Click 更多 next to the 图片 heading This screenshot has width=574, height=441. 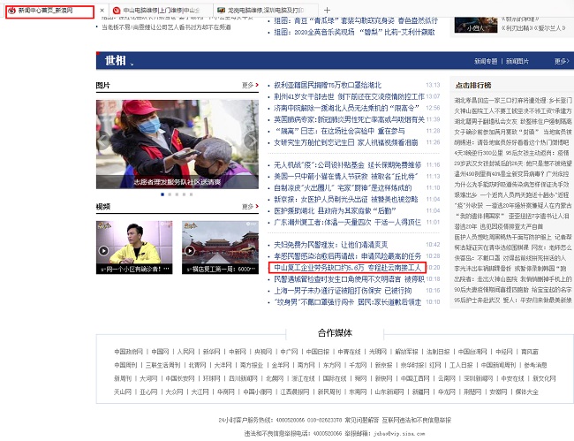(x=250, y=85)
